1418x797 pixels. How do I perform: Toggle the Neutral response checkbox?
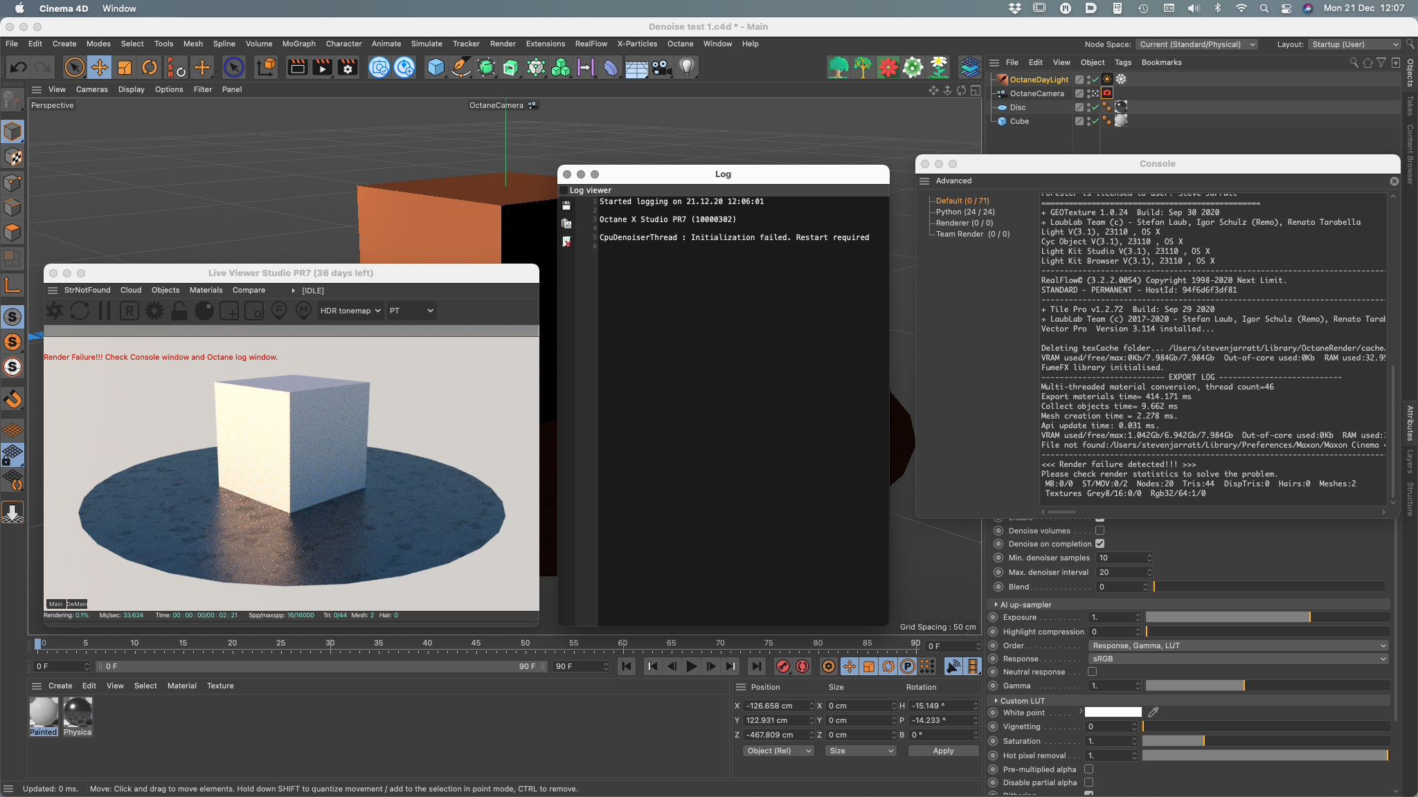pyautogui.click(x=1092, y=672)
